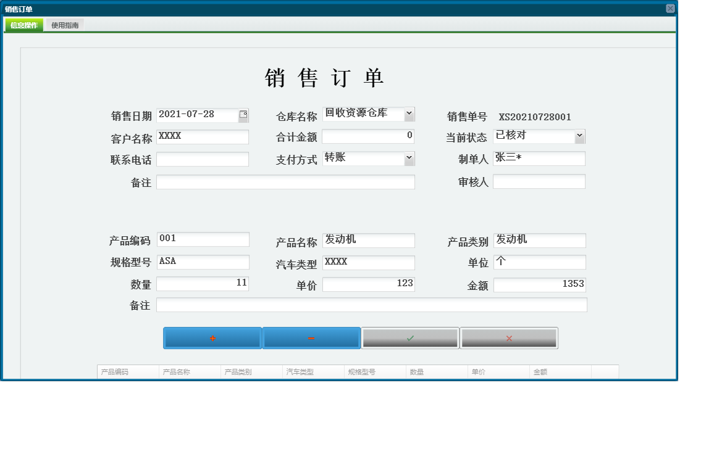This screenshot has width=701, height=470.
Task: Click the 规格型号 field showing ASA
Action: (203, 262)
